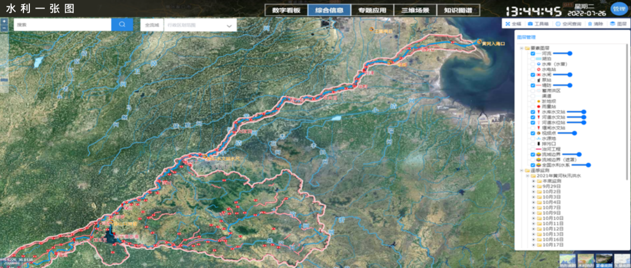
Task: Enable the 治河工程 layer checkbox
Action: click(x=533, y=149)
